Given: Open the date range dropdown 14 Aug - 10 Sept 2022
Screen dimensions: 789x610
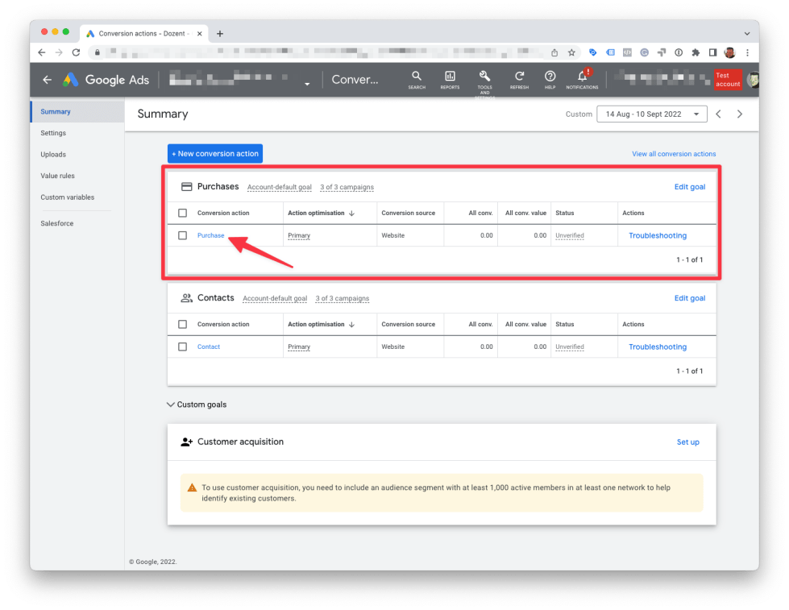Looking at the screenshot, I should [x=651, y=114].
